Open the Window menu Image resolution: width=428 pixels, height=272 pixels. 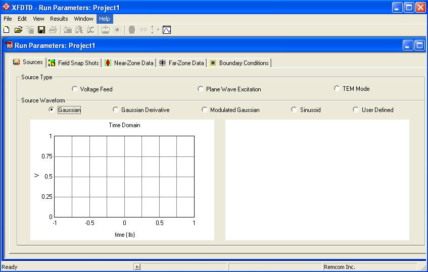(83, 19)
